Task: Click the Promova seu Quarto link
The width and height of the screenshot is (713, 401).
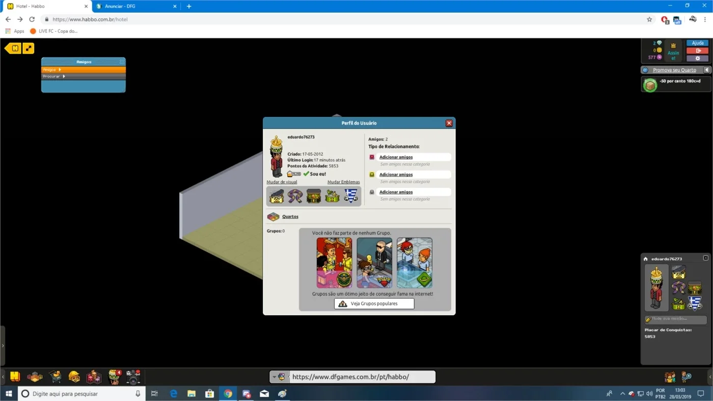Action: [x=674, y=70]
